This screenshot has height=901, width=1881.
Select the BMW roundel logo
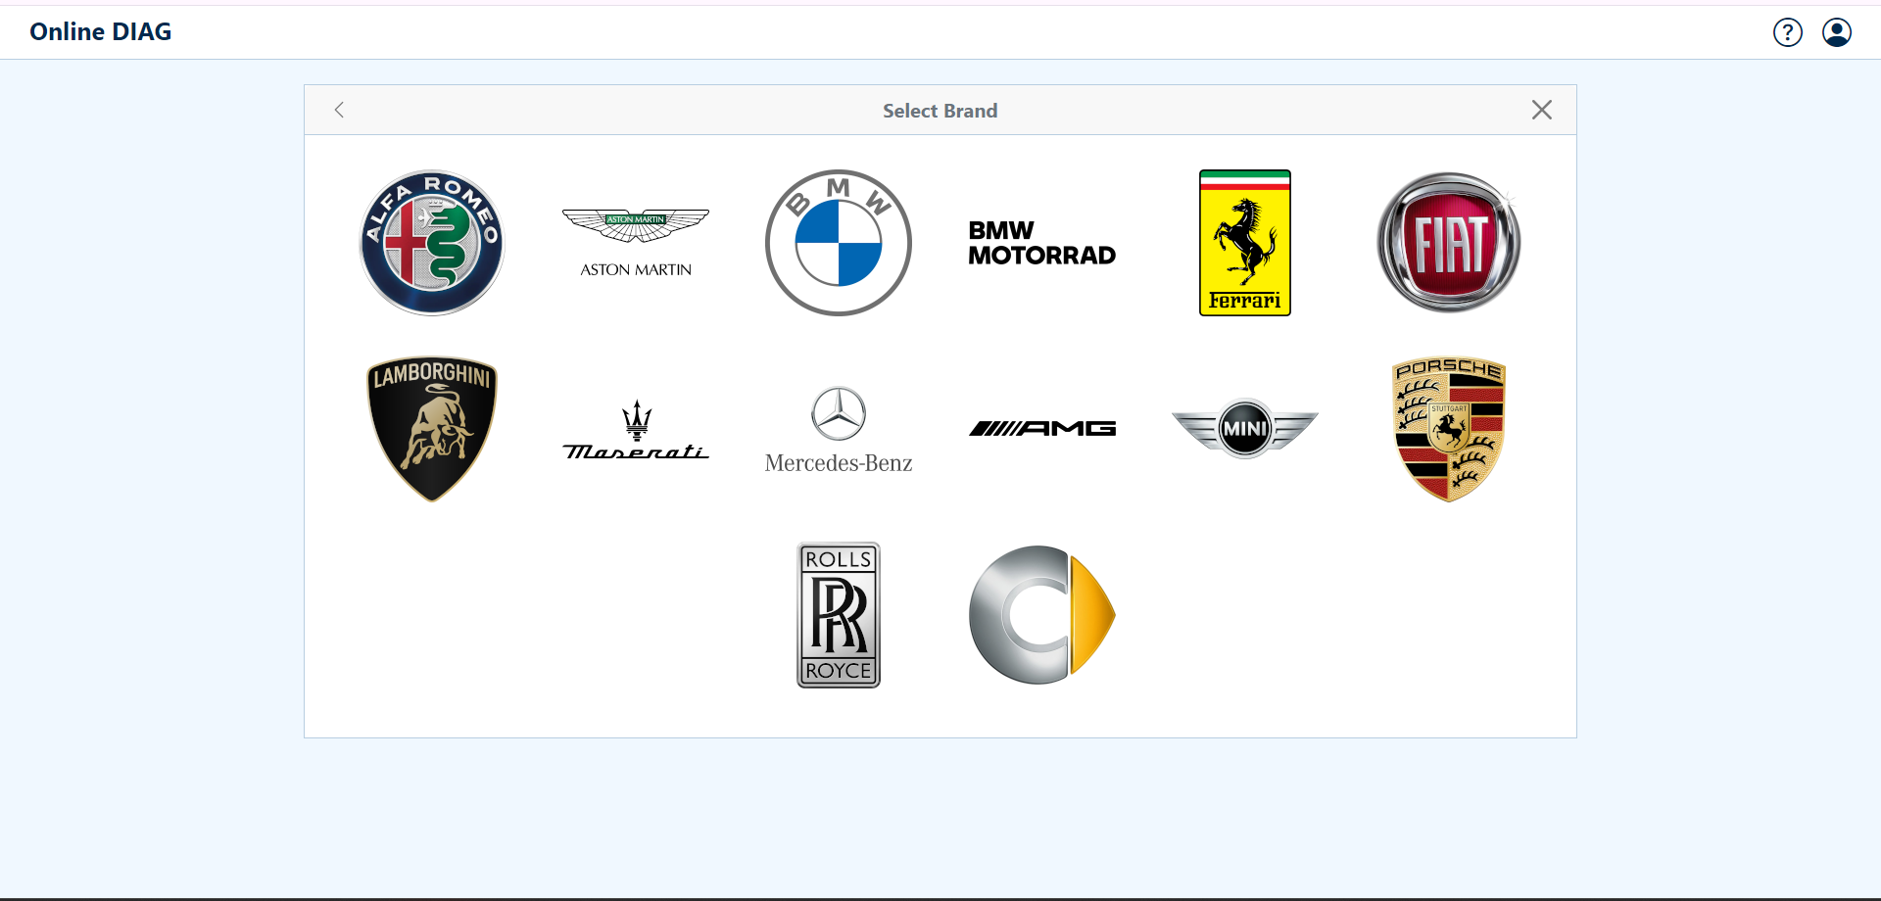839,243
